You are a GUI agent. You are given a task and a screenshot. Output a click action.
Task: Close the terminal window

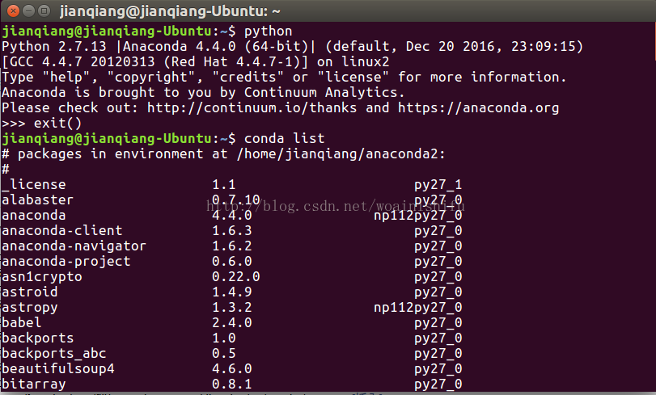13,11
